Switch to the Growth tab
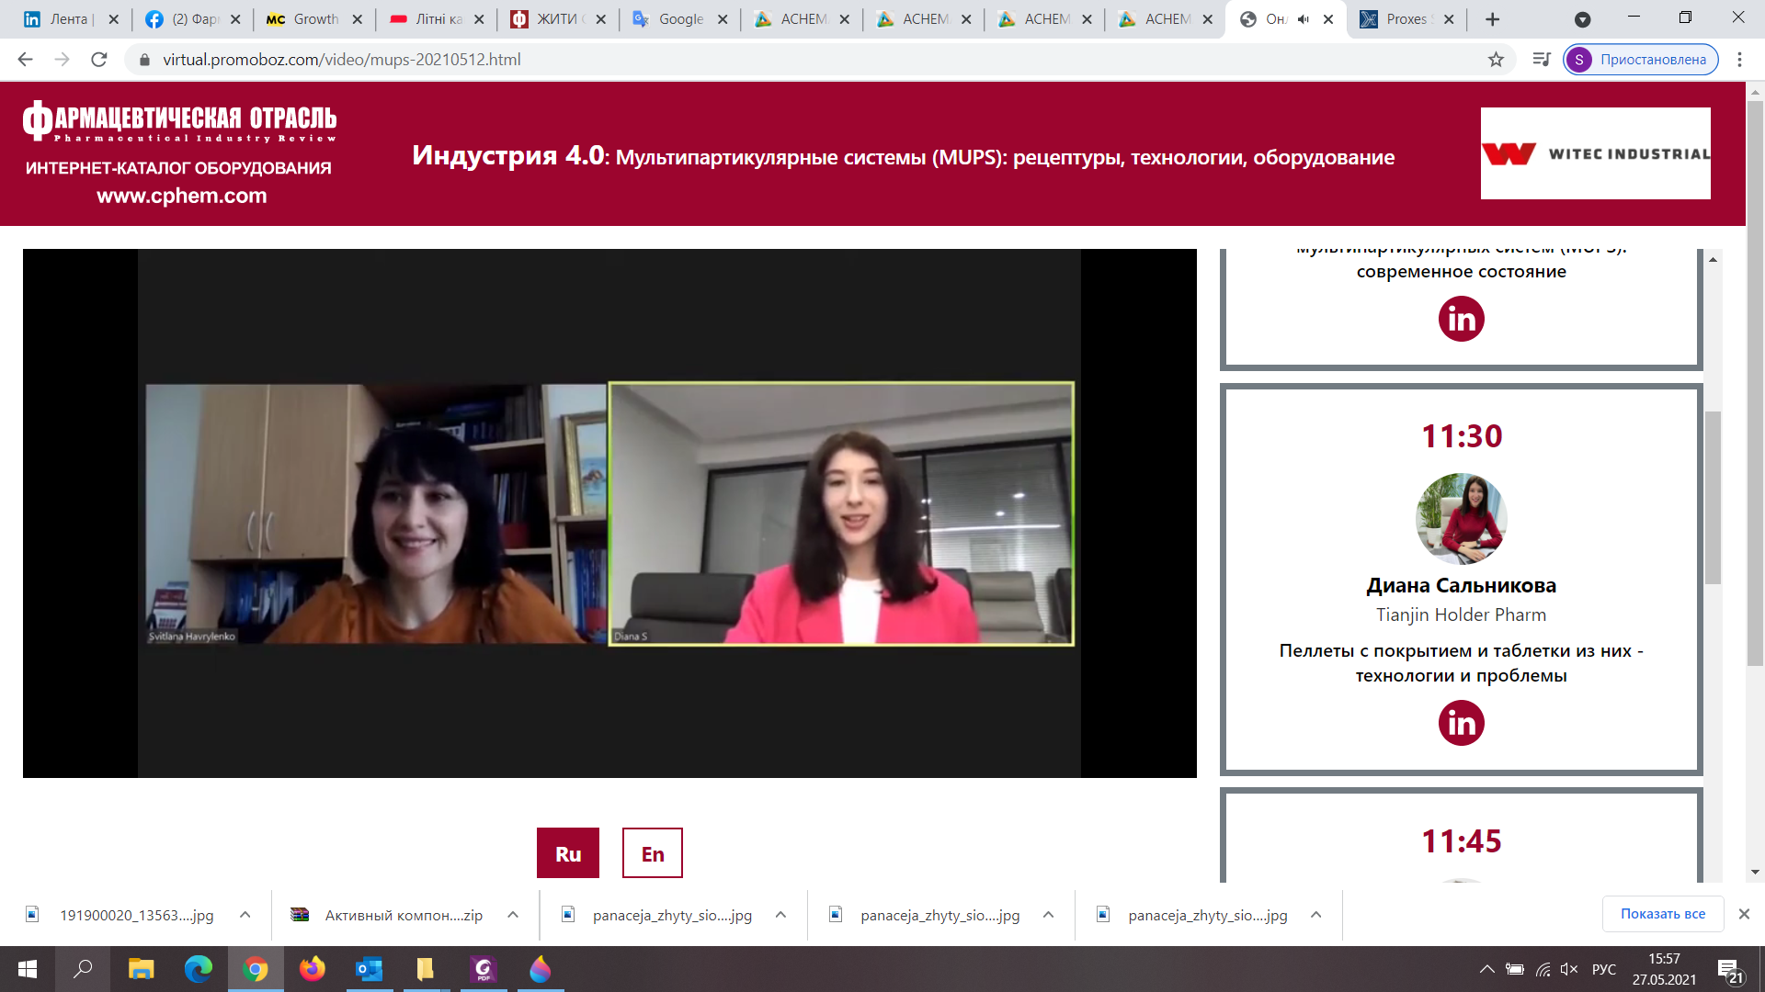Image resolution: width=1765 pixels, height=992 pixels. coord(315,19)
